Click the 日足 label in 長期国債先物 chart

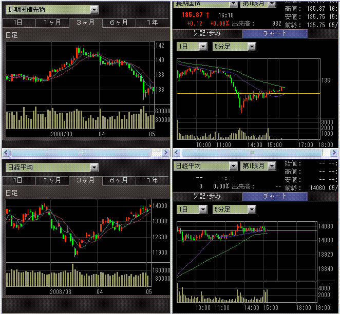coord(12,35)
